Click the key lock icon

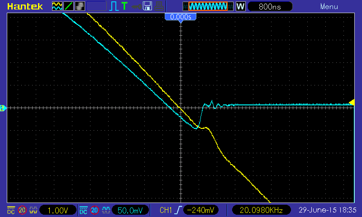136,7
